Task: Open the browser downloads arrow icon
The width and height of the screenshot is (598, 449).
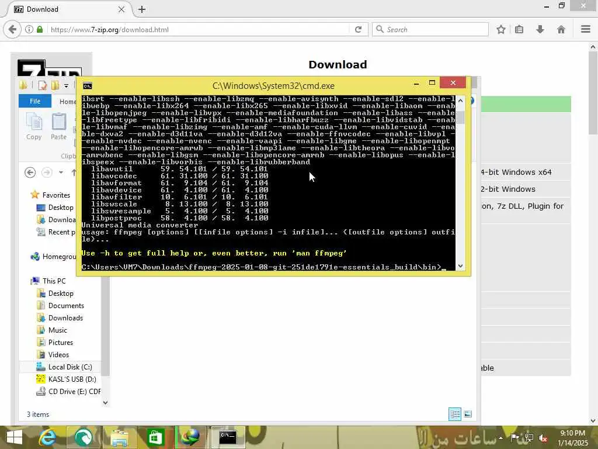Action: click(x=540, y=29)
